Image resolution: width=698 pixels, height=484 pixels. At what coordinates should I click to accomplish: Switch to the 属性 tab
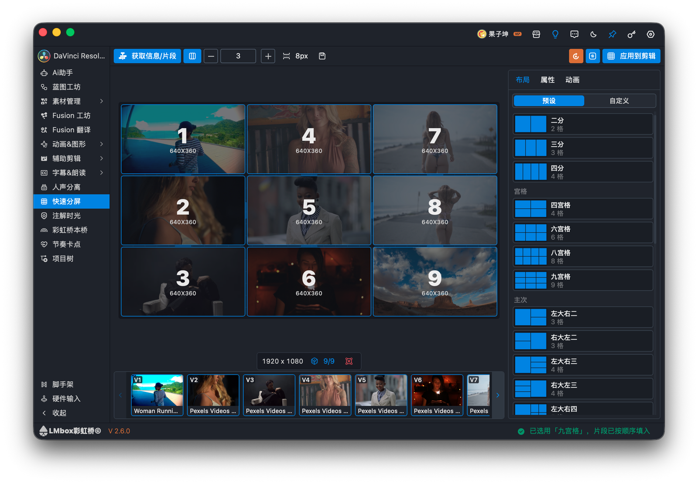pyautogui.click(x=547, y=80)
